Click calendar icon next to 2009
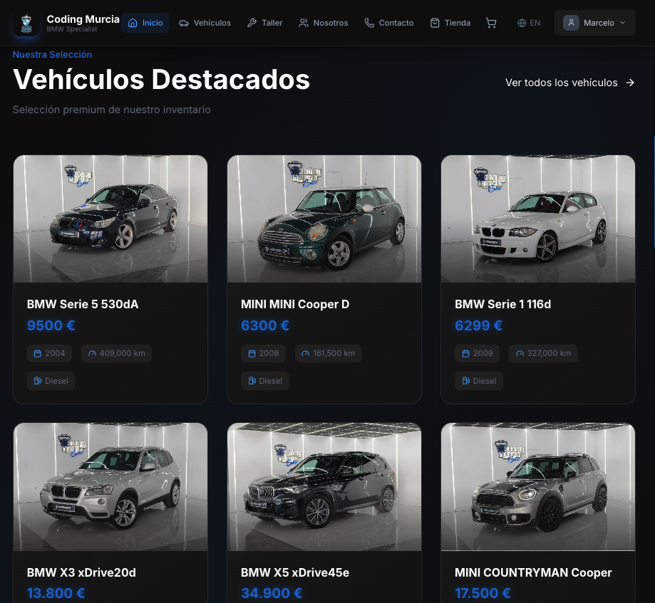Viewport: 655px width, 603px height. pyautogui.click(x=465, y=353)
